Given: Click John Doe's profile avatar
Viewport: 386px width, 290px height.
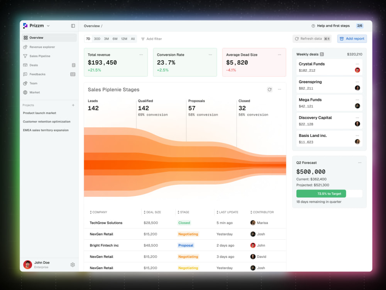Looking at the screenshot, I should (27, 264).
